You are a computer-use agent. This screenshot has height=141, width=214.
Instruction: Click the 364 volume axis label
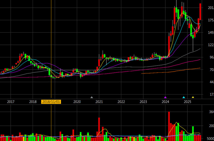pyautogui.click(x=212, y=112)
